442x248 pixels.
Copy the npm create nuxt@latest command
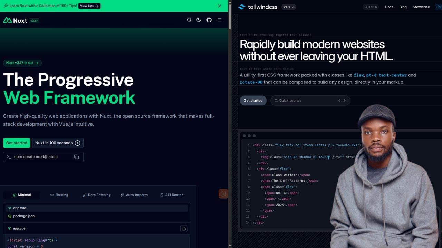(x=77, y=157)
